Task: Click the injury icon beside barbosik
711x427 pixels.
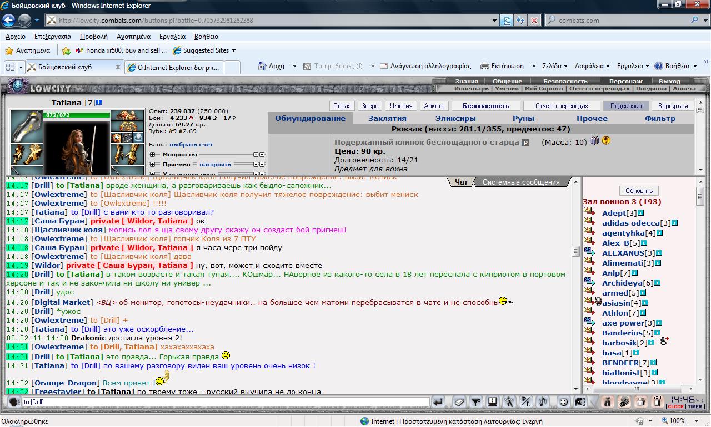Action: point(664,341)
